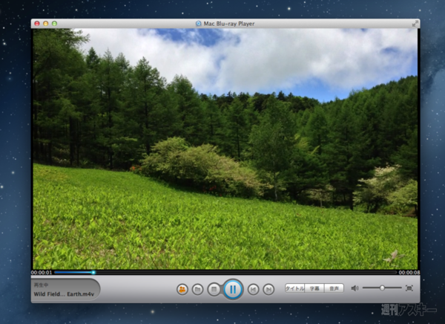Open a file with the folder button
The height and width of the screenshot is (324, 445).
tap(197, 290)
